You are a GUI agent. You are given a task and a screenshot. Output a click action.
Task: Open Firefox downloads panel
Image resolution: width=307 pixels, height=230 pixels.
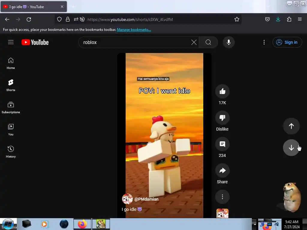278,19
